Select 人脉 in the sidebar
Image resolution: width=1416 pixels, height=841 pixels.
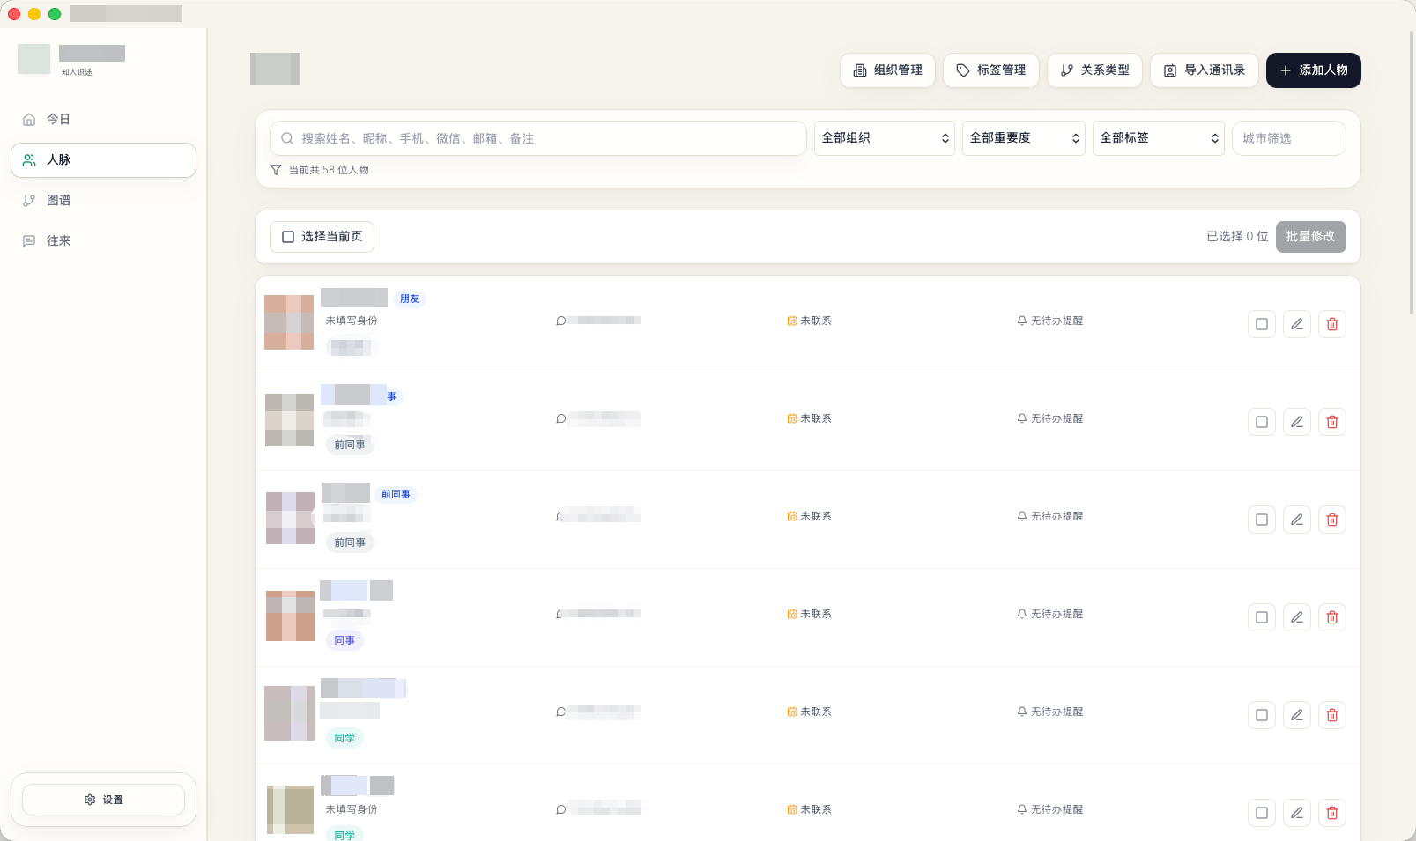point(103,160)
